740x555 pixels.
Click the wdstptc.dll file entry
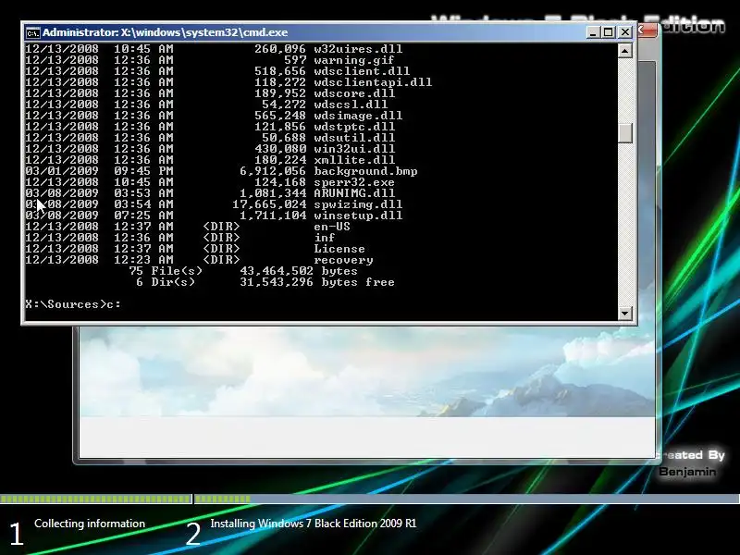(354, 127)
